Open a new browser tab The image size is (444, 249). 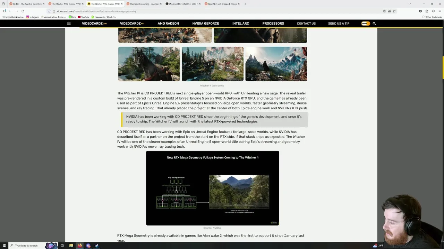point(245,4)
